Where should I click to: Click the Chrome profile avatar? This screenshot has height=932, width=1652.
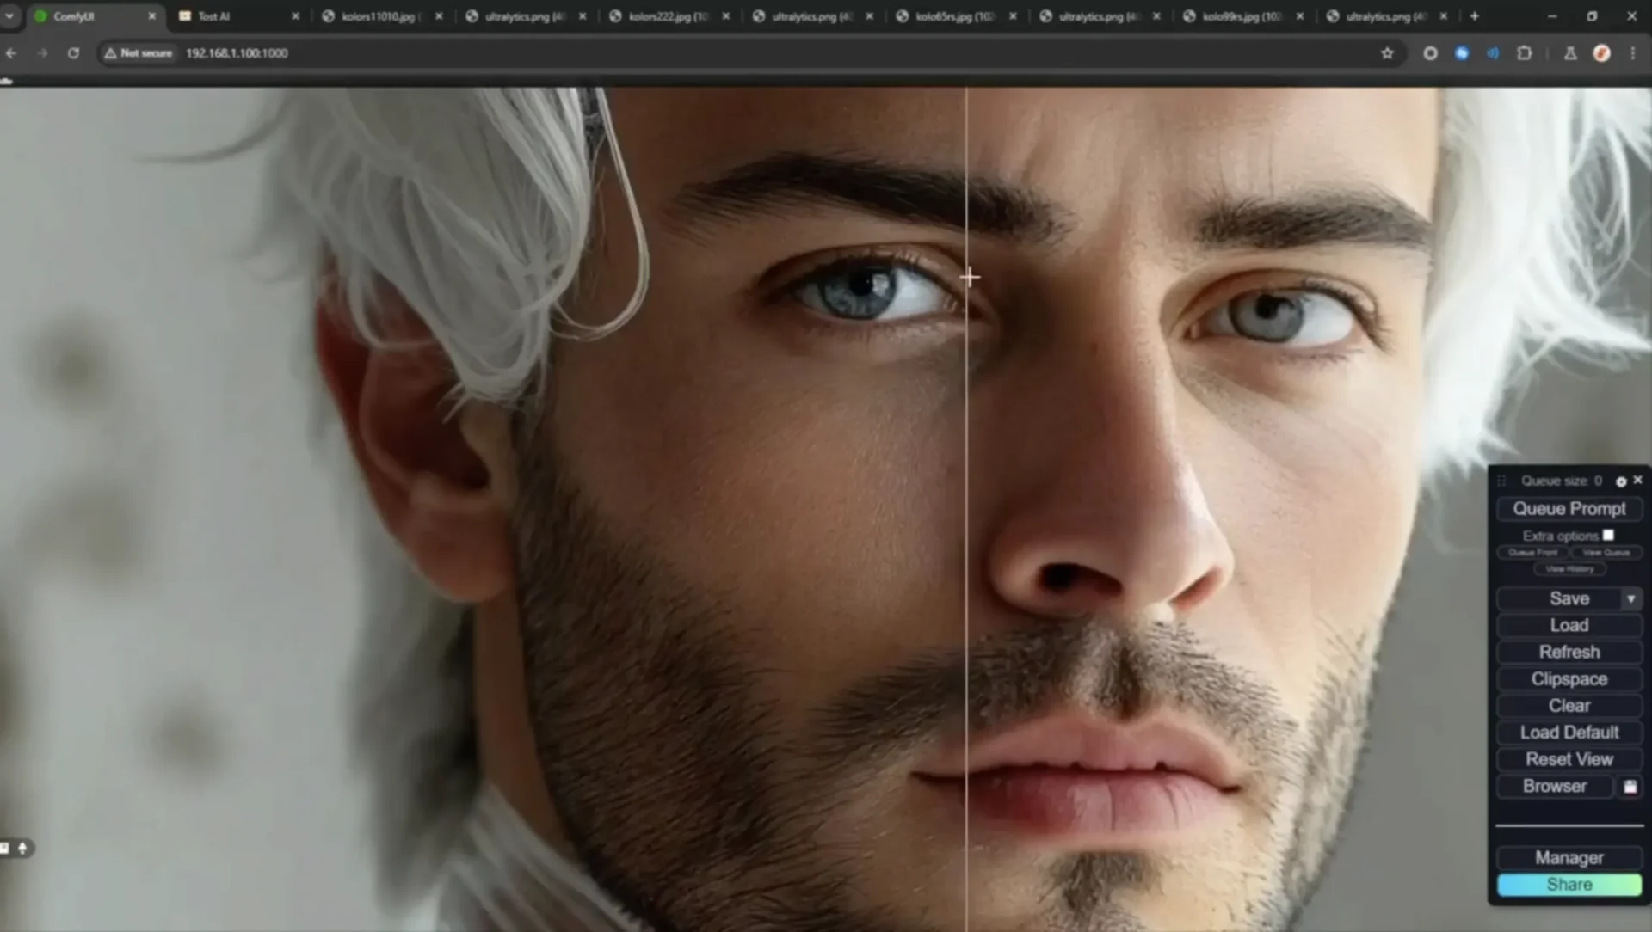1601,53
